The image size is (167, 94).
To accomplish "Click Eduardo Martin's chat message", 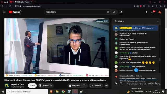I will pos(135,57).
